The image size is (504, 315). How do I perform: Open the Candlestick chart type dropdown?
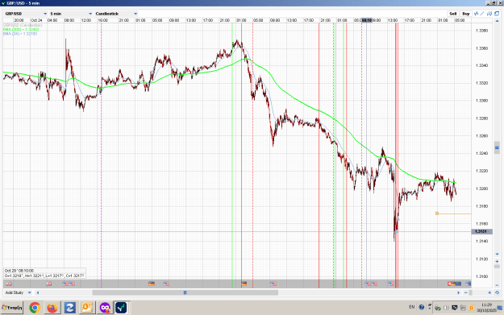click(116, 14)
